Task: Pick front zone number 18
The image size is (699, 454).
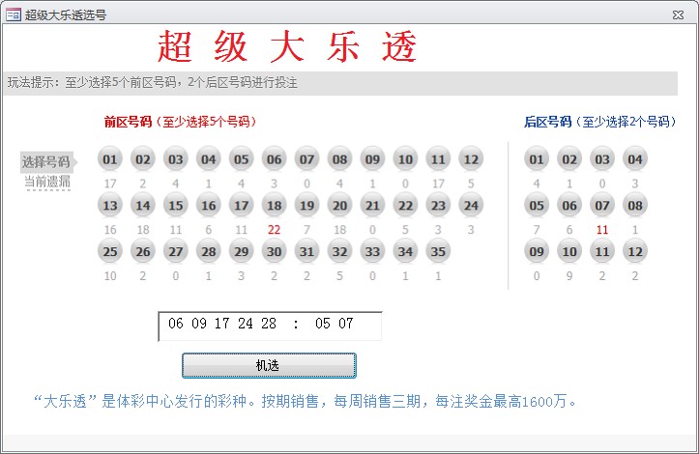Action: point(275,205)
